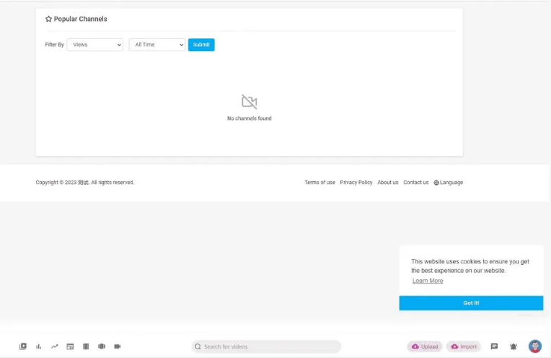Open the bar chart icon in bottom bar

[39, 346]
